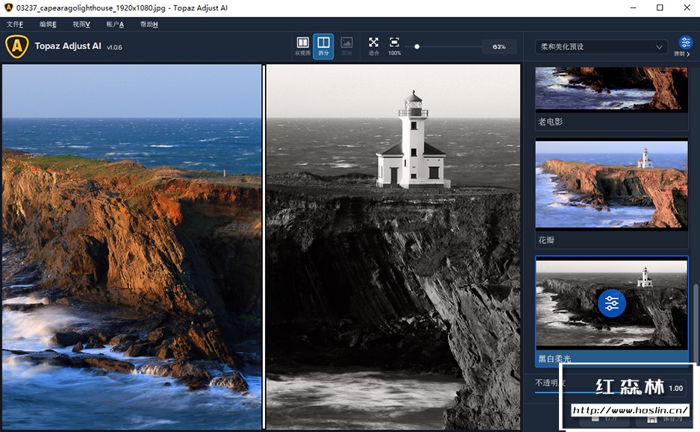Click the 63% zoom percentage field
Image resolution: width=700 pixels, height=432 pixels.
(x=499, y=47)
